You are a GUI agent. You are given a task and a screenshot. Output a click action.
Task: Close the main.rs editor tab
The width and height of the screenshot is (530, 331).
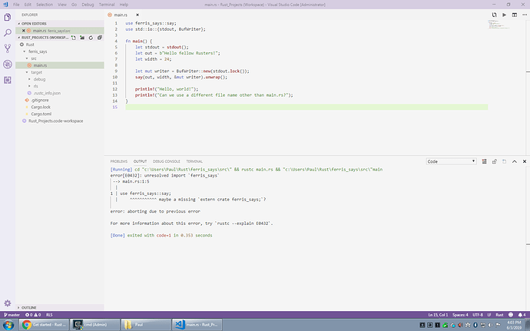137,15
